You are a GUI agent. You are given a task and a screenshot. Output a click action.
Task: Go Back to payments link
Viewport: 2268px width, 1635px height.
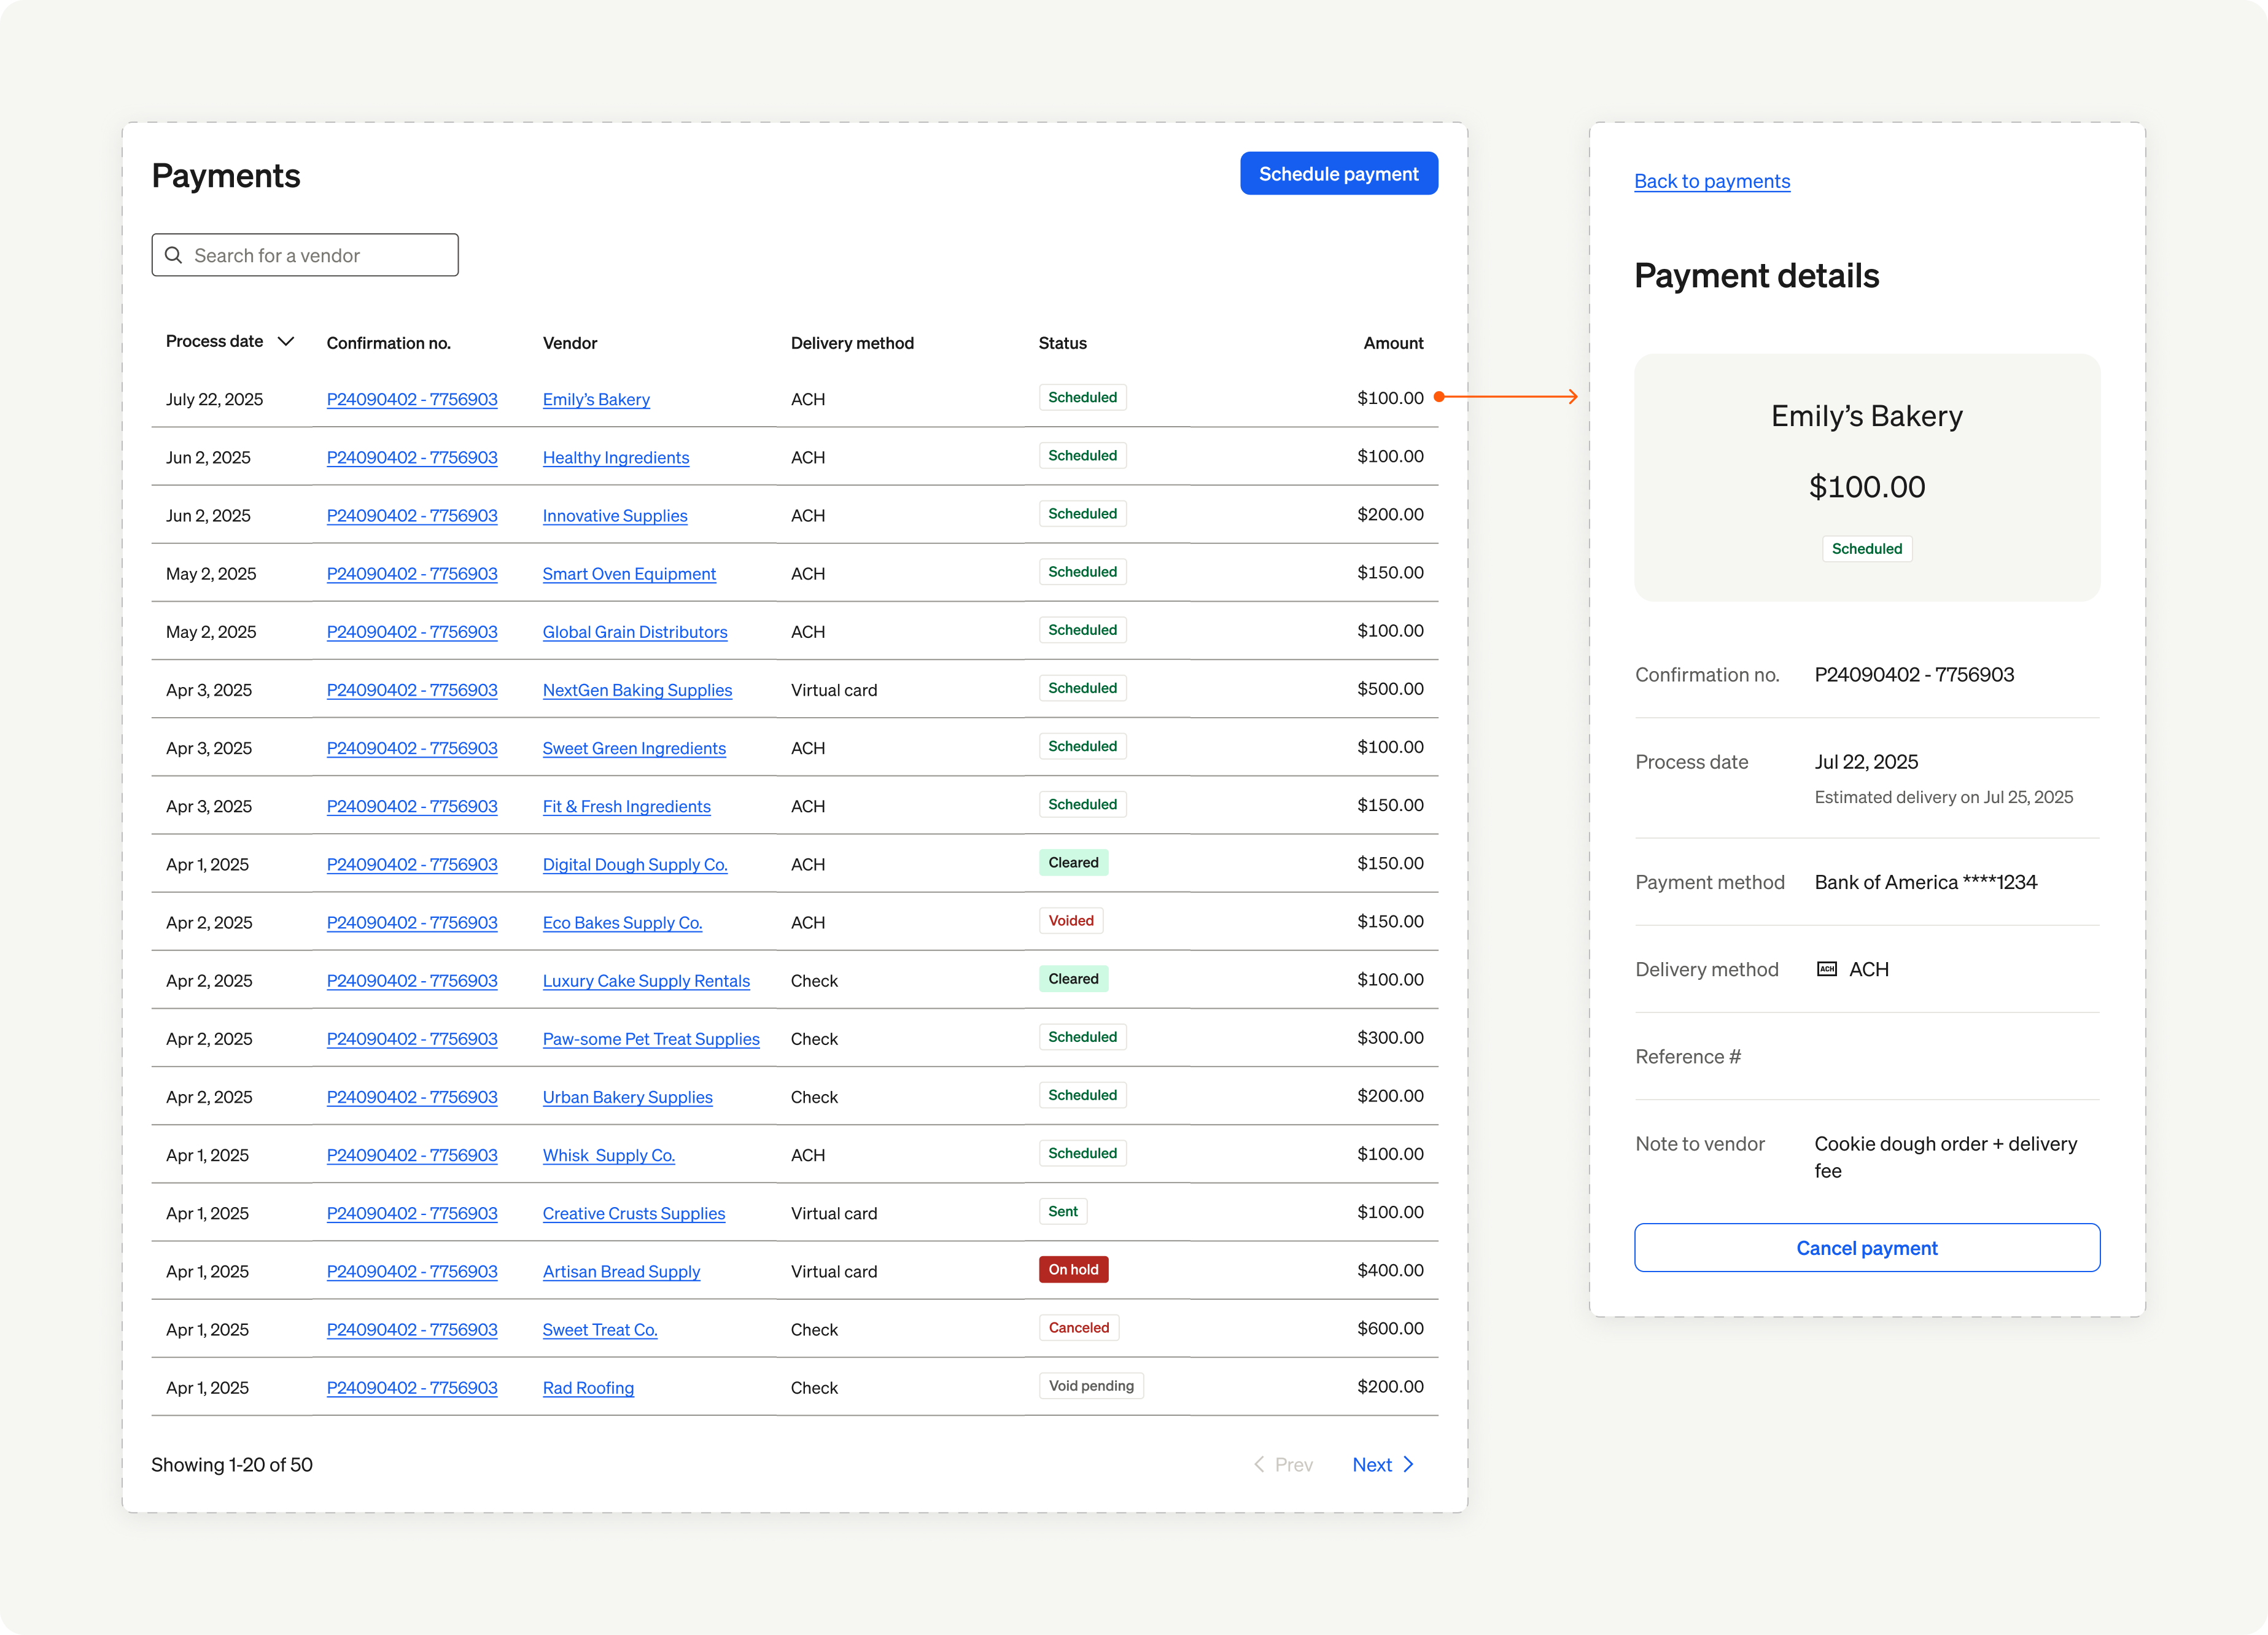pos(1711,181)
